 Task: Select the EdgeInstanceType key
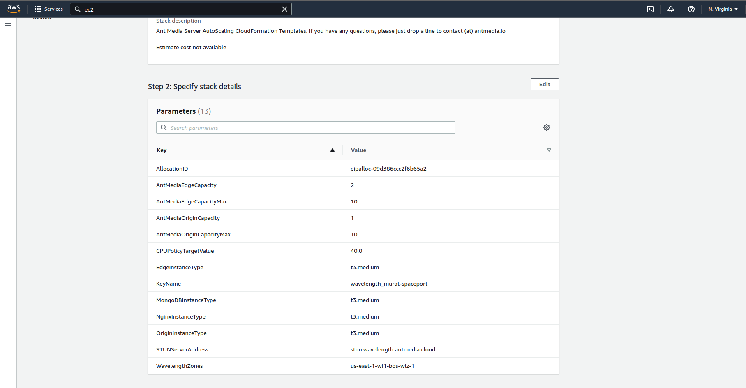coord(180,267)
